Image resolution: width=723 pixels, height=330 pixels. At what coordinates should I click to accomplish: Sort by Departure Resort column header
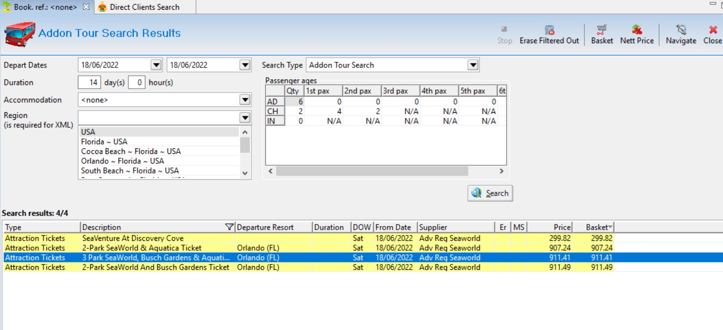point(274,227)
